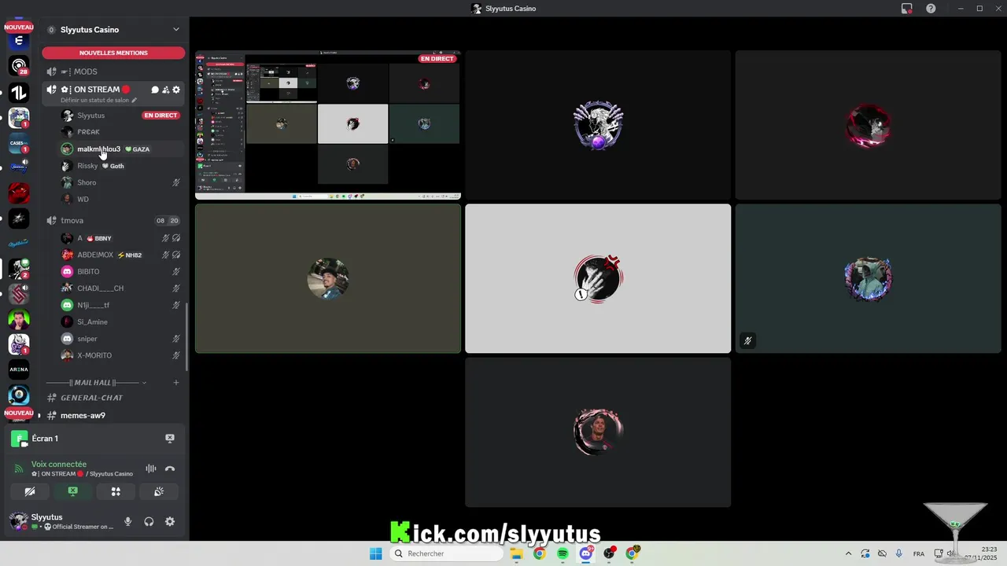The height and width of the screenshot is (566, 1007).
Task: Focus the olive tile with man avatar
Action: 328,278
